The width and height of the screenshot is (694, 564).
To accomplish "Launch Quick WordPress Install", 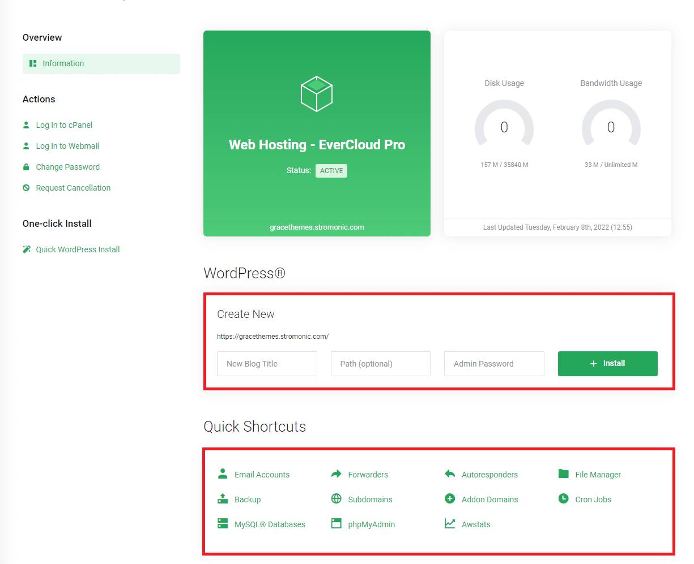I will [x=78, y=249].
